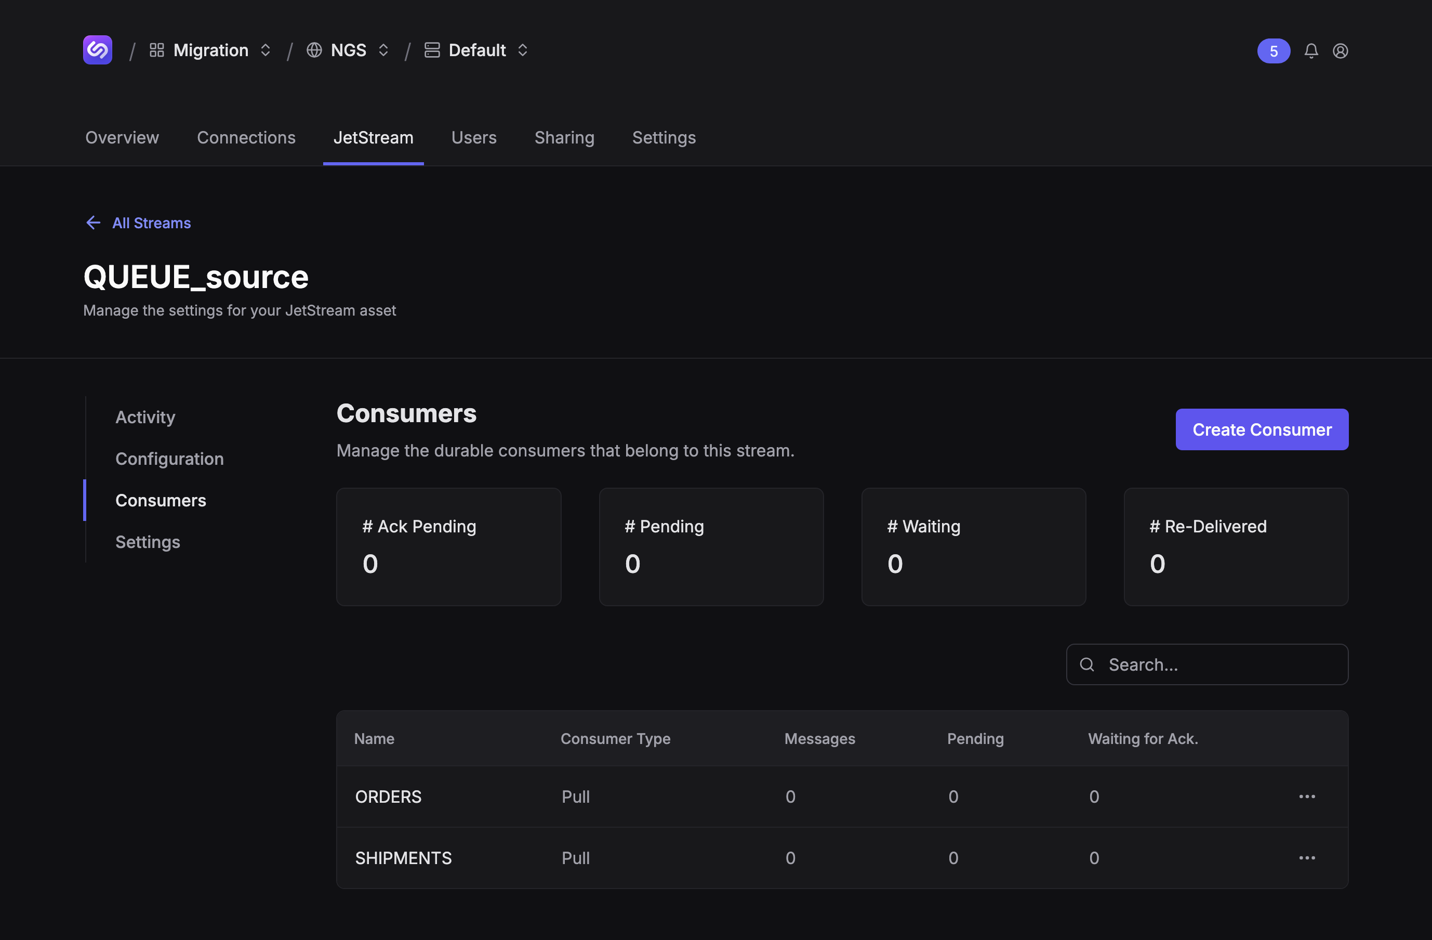Open the Sharing tab
Viewport: 1432px width, 940px height.
point(564,137)
